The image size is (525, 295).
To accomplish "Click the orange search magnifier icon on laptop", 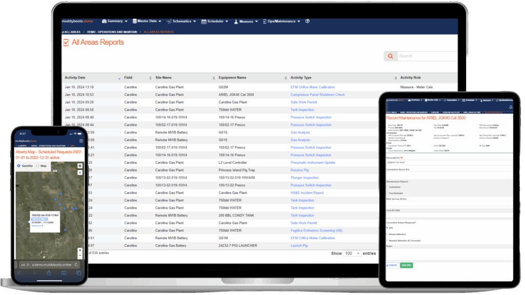I will (x=390, y=56).
